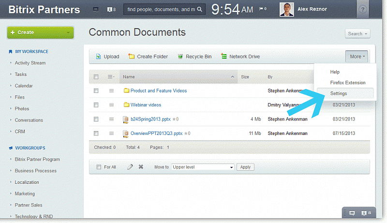The image size is (387, 223).
Task: Open b24Spring2013.pptx file link
Action: click(x=150, y=119)
